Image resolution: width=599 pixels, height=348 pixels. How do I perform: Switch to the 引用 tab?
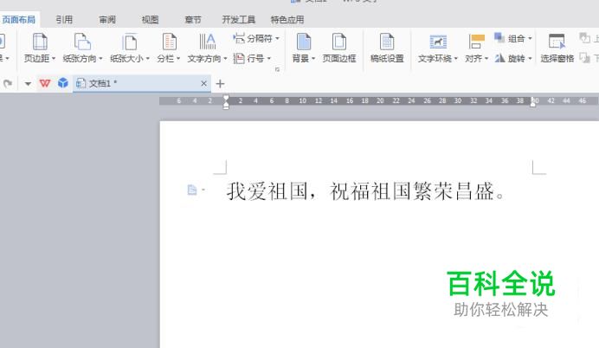(64, 20)
